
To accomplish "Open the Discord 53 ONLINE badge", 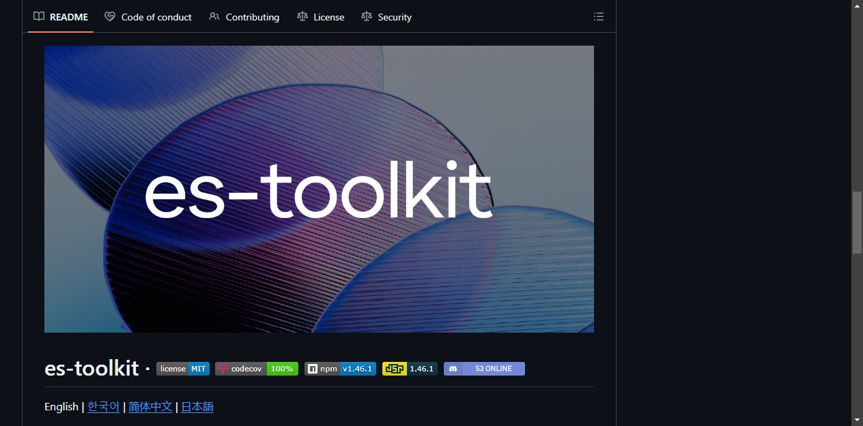I will tap(484, 369).
